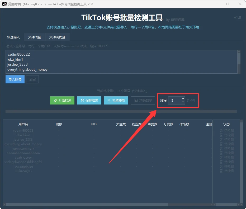Click the 精确数字 button
Image resolution: width=246 pixels, height=209 pixels.
(143, 101)
